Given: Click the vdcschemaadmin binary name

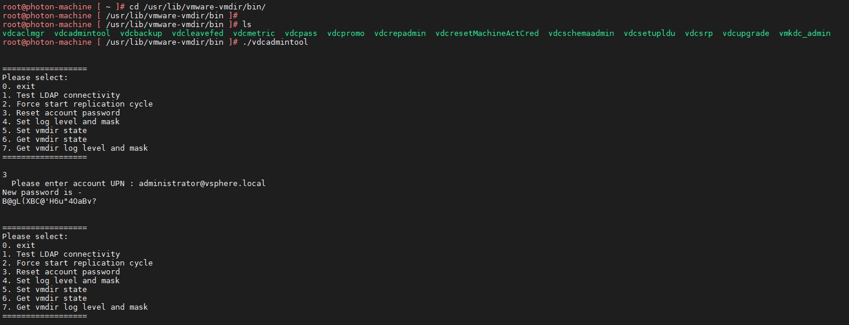Looking at the screenshot, I should click(x=581, y=34).
